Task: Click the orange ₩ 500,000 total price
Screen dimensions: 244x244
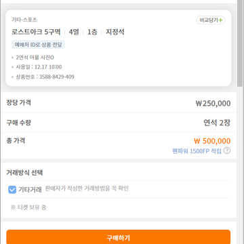Action: tap(212, 141)
